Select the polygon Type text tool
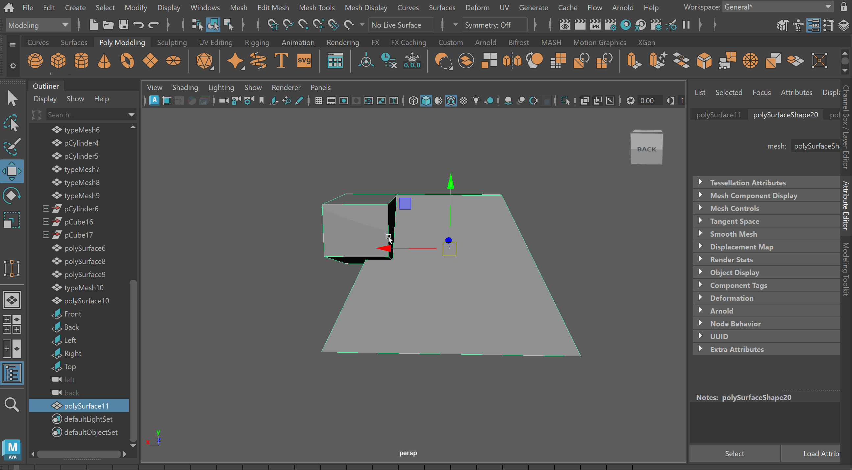 click(281, 61)
